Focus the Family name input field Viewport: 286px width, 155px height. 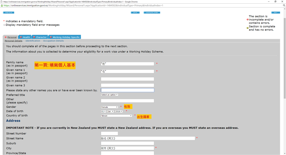tap(127, 64)
